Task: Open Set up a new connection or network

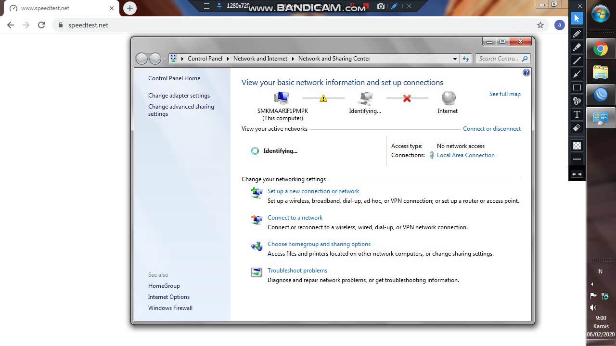Action: pyautogui.click(x=313, y=191)
